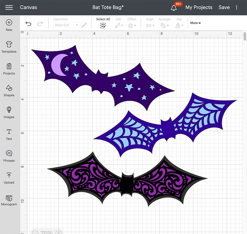Switch to the Canvas view
Viewport: 247px width, 234px height.
[x=28, y=7]
